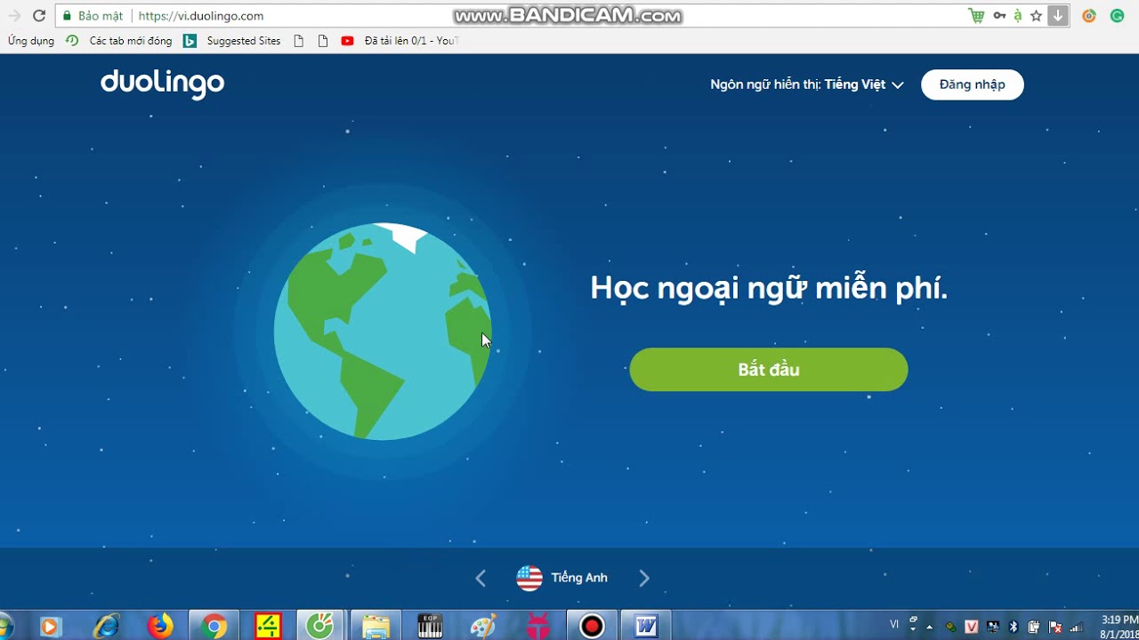Click the power plug tray icon
Image resolution: width=1139 pixels, height=640 pixels.
coord(1033,627)
